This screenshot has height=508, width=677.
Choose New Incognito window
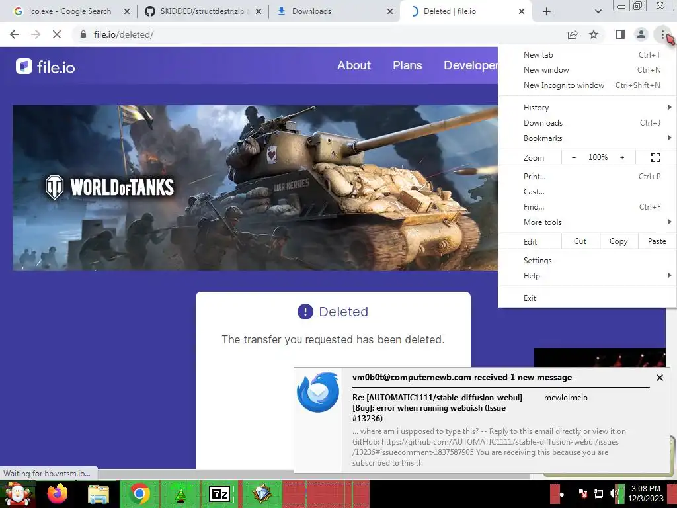587,85
